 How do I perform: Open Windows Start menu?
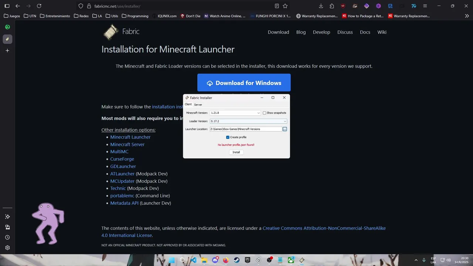pyautogui.click(x=172, y=260)
